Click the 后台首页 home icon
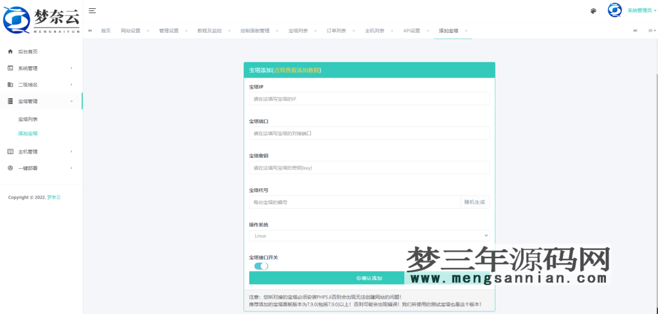The height and width of the screenshot is (314, 658). [x=10, y=51]
